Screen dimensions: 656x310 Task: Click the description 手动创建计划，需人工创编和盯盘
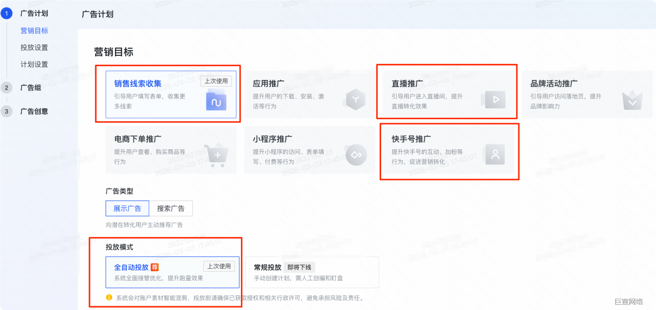coord(298,278)
